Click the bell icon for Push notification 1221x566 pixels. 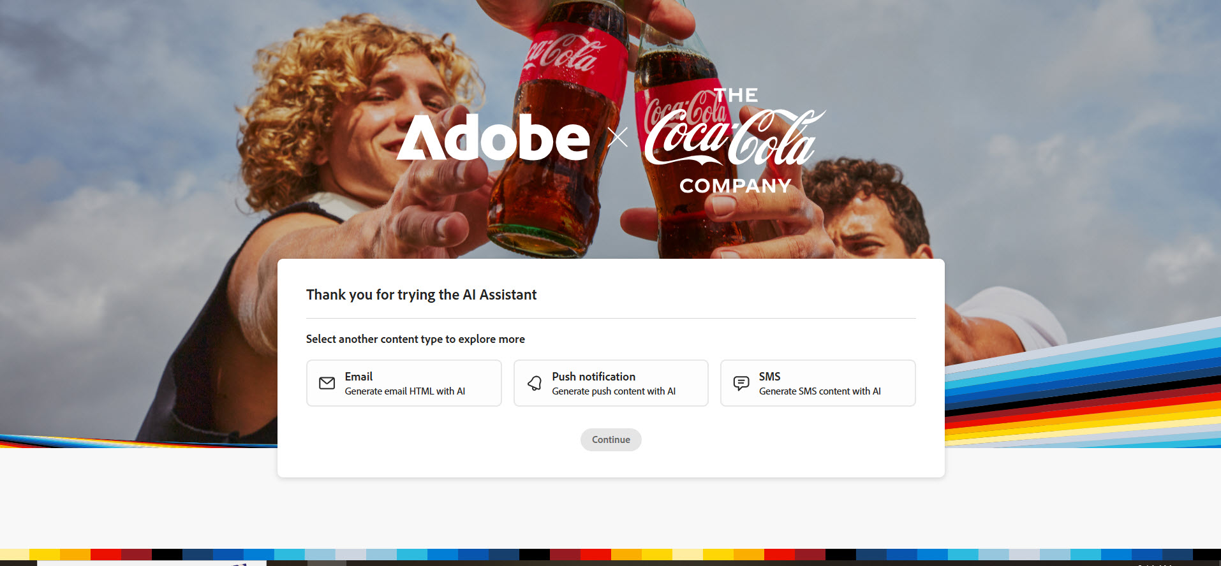click(x=535, y=383)
